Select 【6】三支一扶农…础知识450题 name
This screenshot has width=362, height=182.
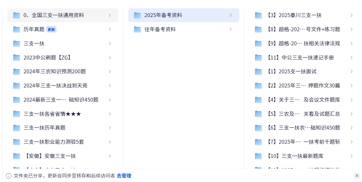[x=303, y=128]
